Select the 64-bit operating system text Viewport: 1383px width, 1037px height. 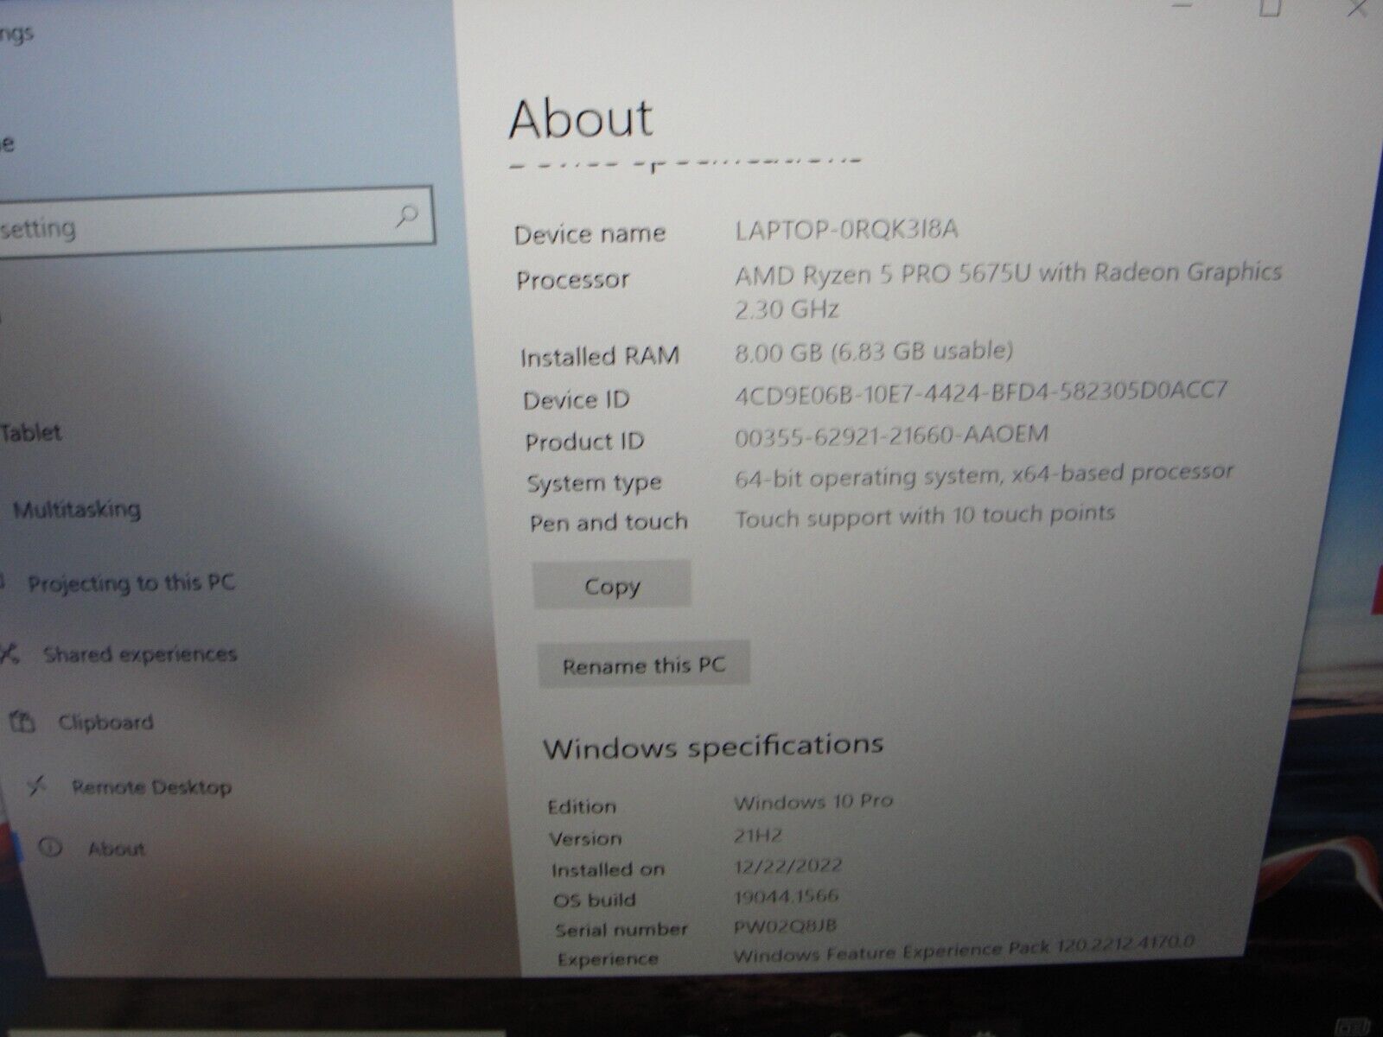pos(984,474)
